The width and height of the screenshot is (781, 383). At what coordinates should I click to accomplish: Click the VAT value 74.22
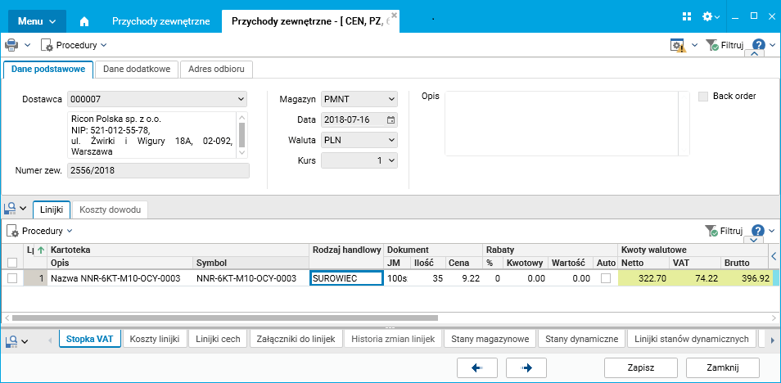point(695,278)
